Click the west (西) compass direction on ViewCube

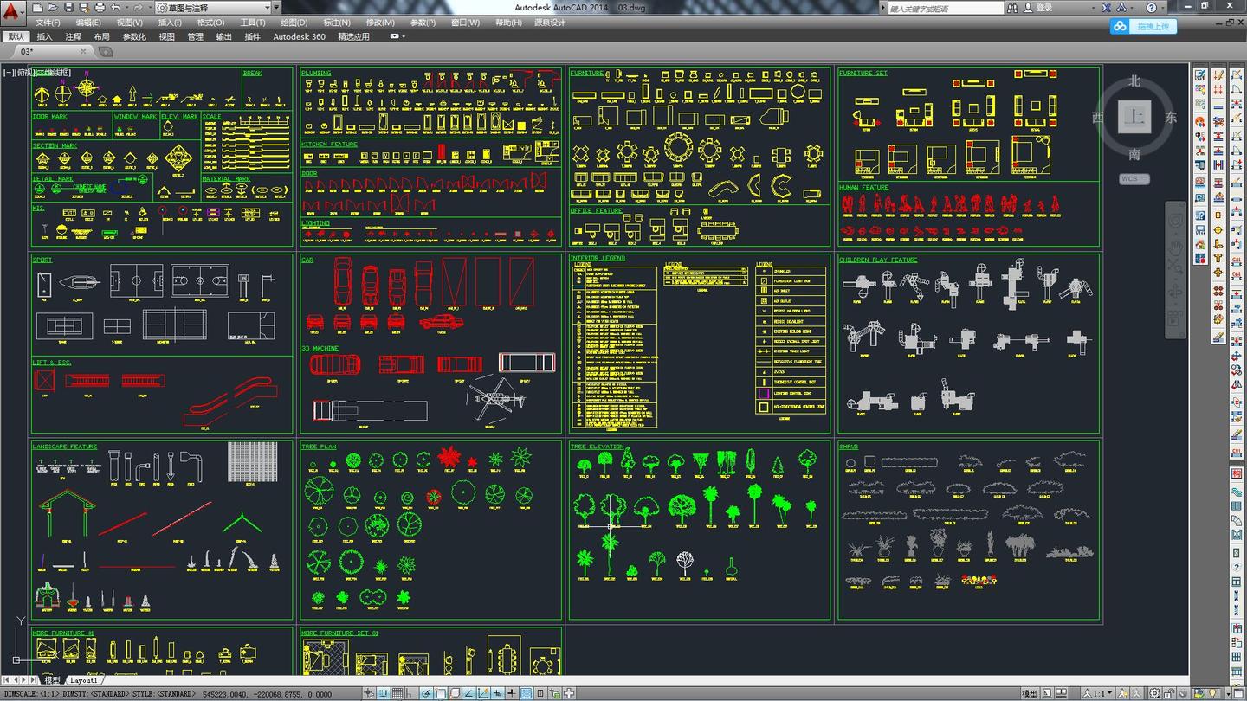[1098, 118]
